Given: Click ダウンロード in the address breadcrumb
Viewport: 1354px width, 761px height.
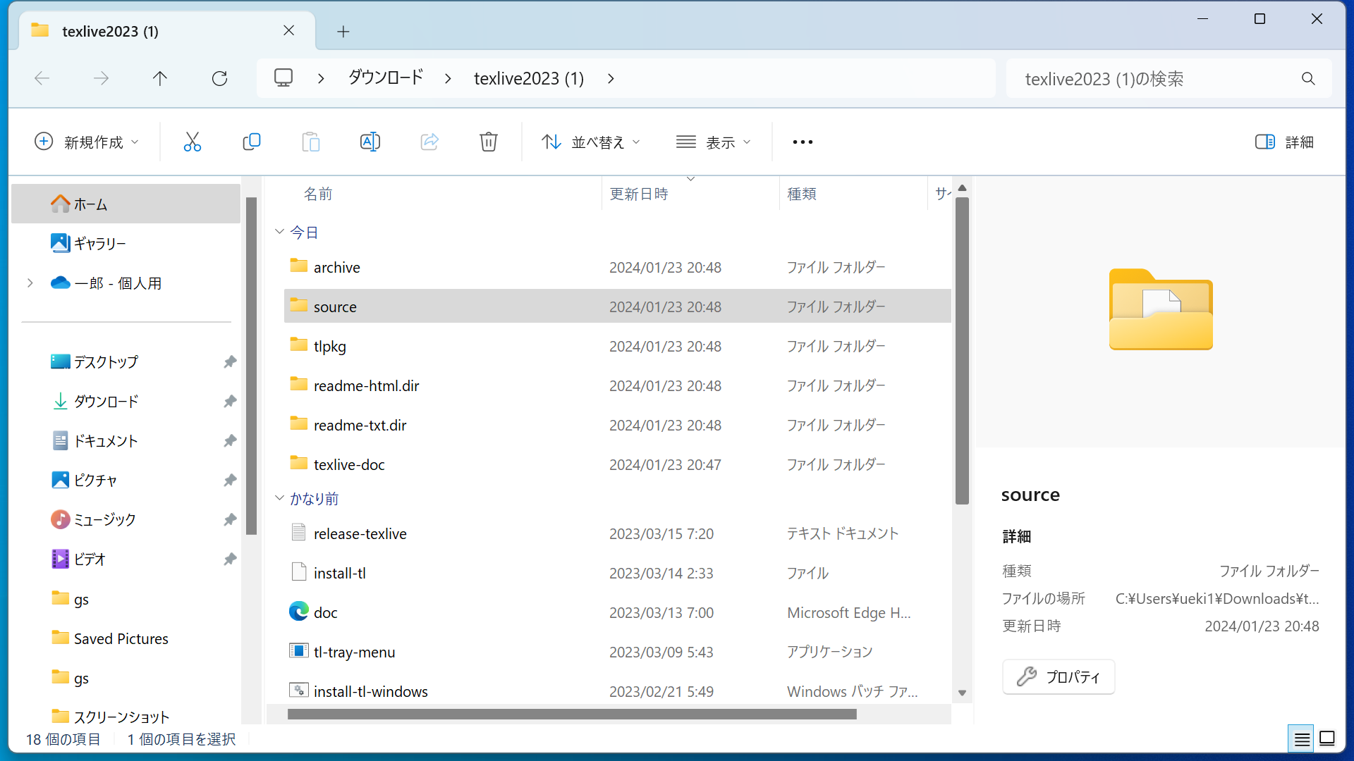Looking at the screenshot, I should point(386,78).
